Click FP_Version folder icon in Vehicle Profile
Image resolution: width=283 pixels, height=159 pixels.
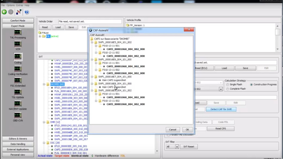point(128,25)
